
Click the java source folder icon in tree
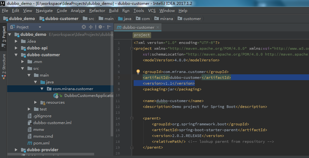coord(43,82)
